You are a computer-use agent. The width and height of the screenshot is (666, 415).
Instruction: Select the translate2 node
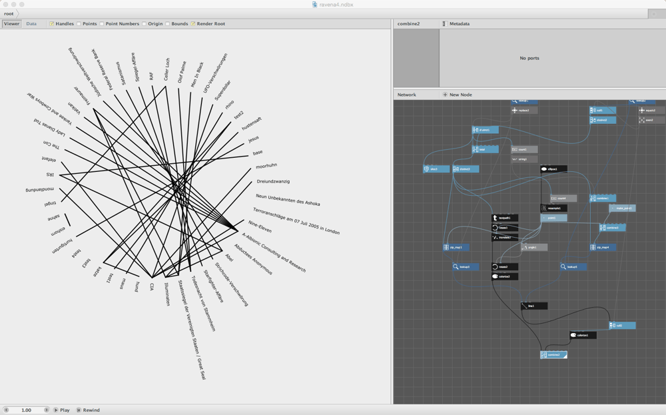[505, 237]
